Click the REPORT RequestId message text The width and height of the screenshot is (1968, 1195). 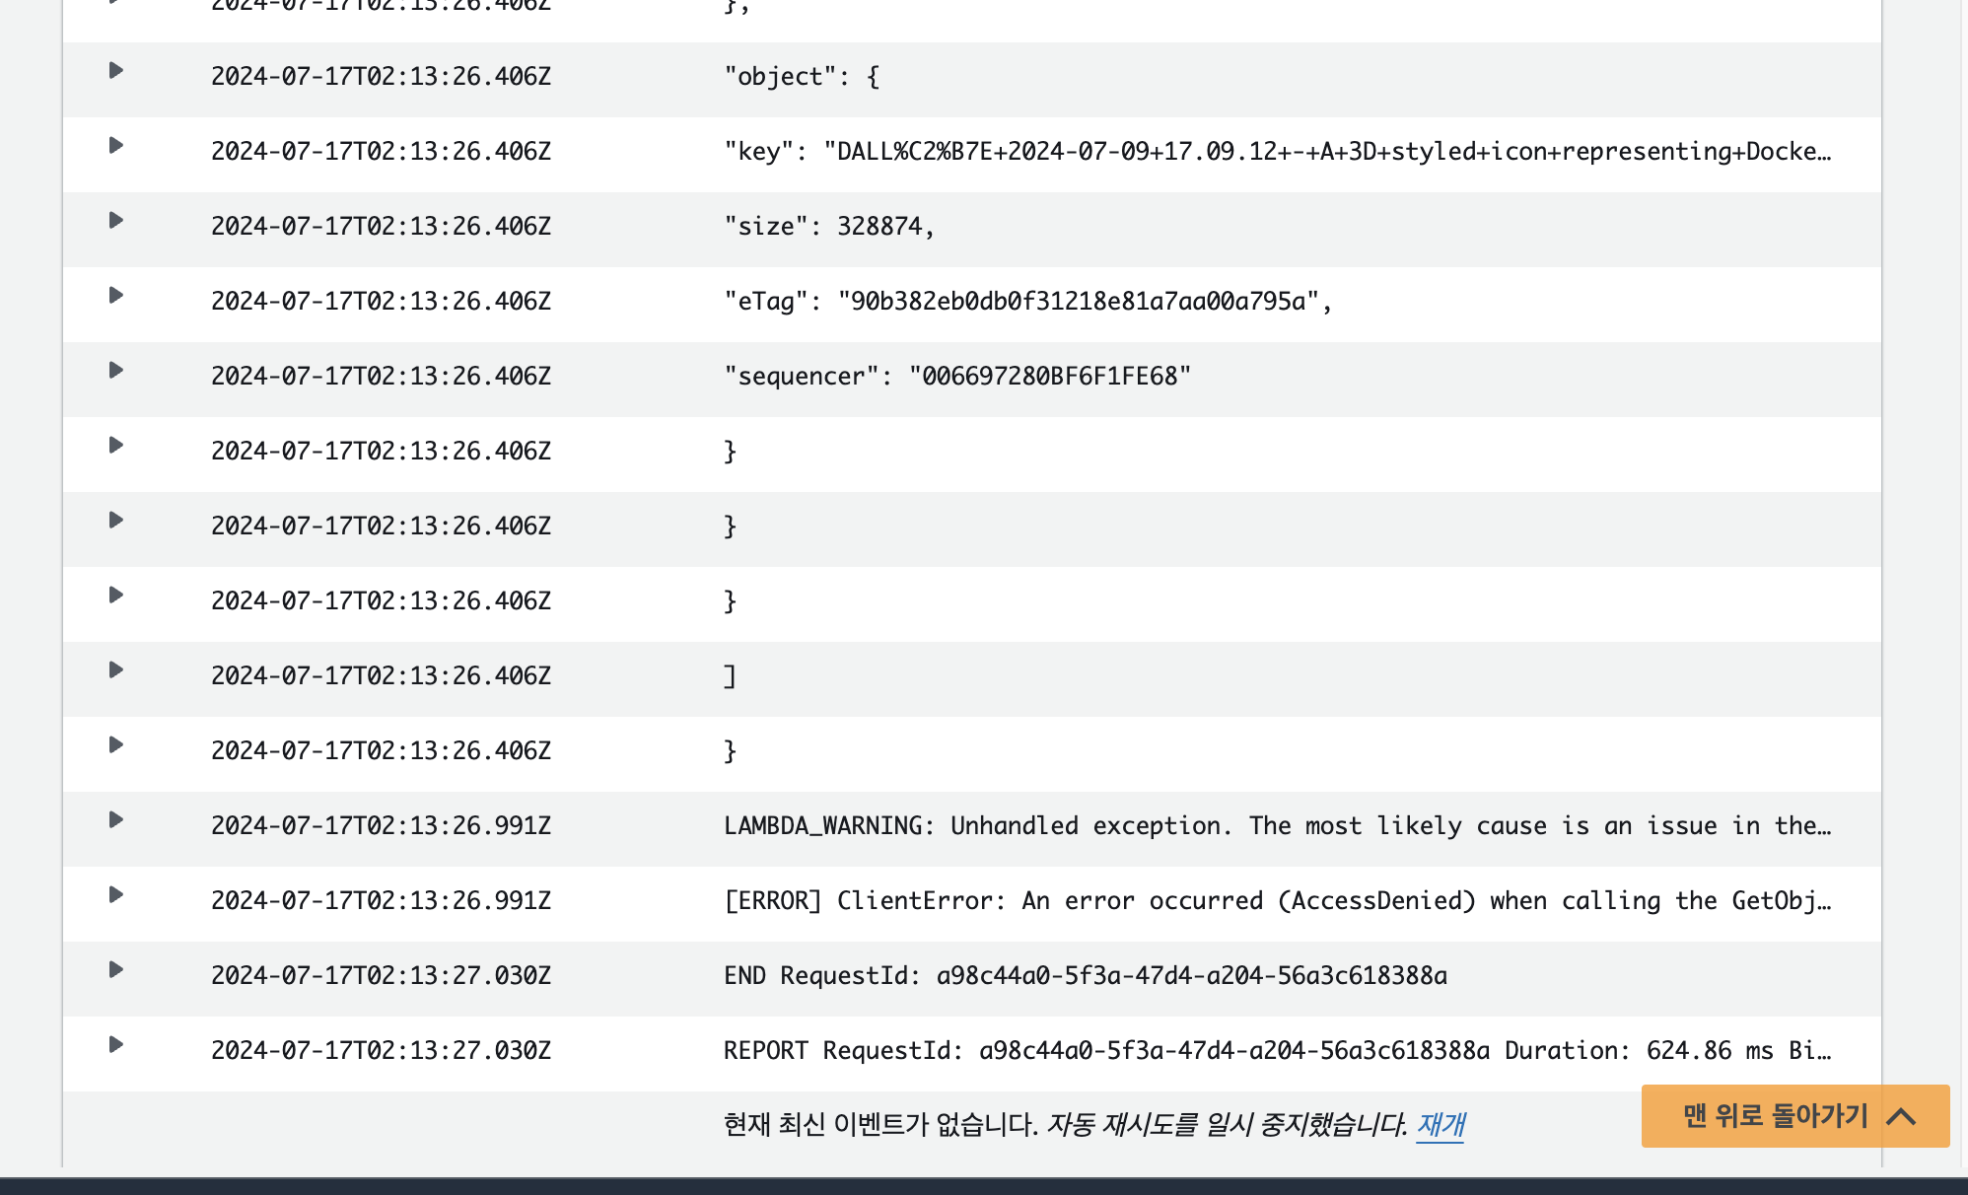(x=1277, y=1051)
